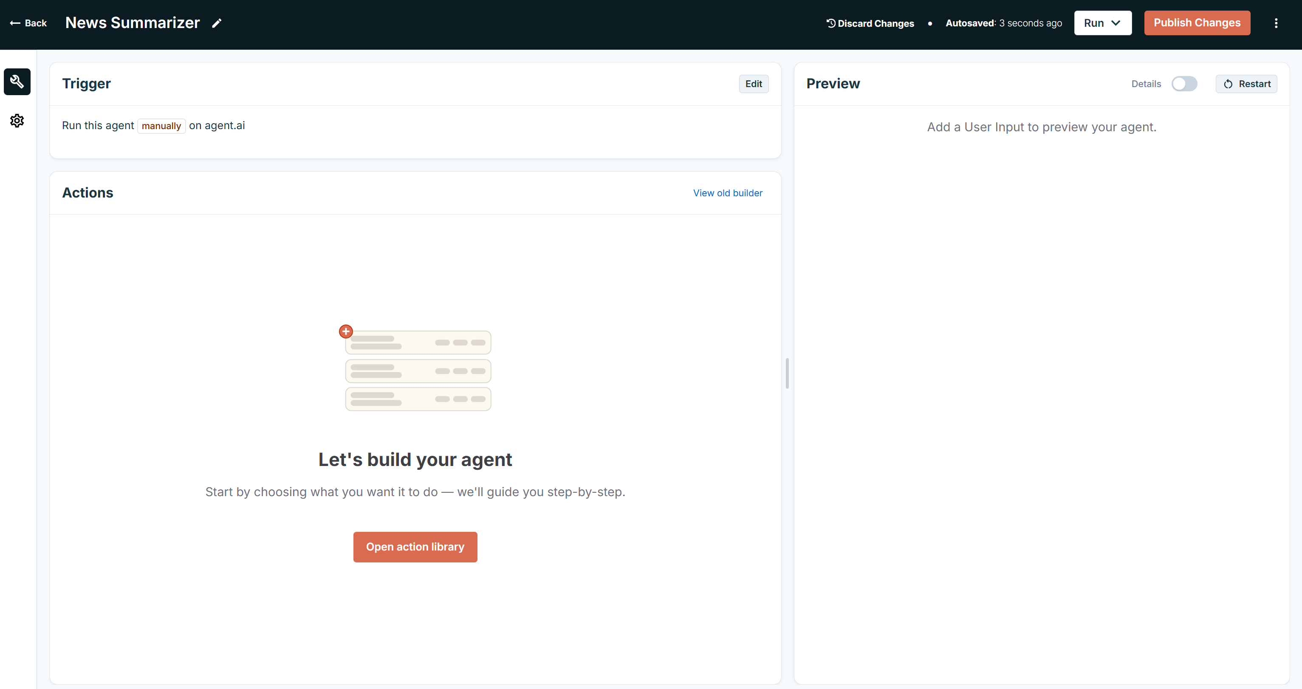Open the settings gear in left sidebar
Image resolution: width=1302 pixels, height=689 pixels.
click(x=17, y=120)
